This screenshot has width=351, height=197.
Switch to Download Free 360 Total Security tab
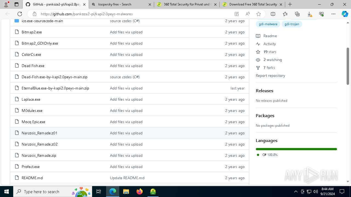point(252,4)
